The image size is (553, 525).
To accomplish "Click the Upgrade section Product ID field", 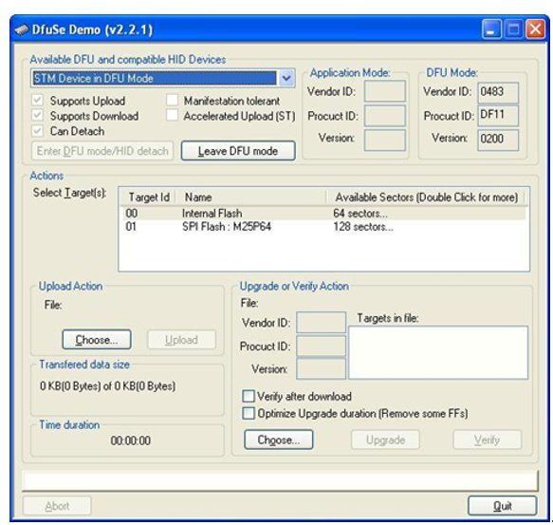I will pyautogui.click(x=321, y=346).
